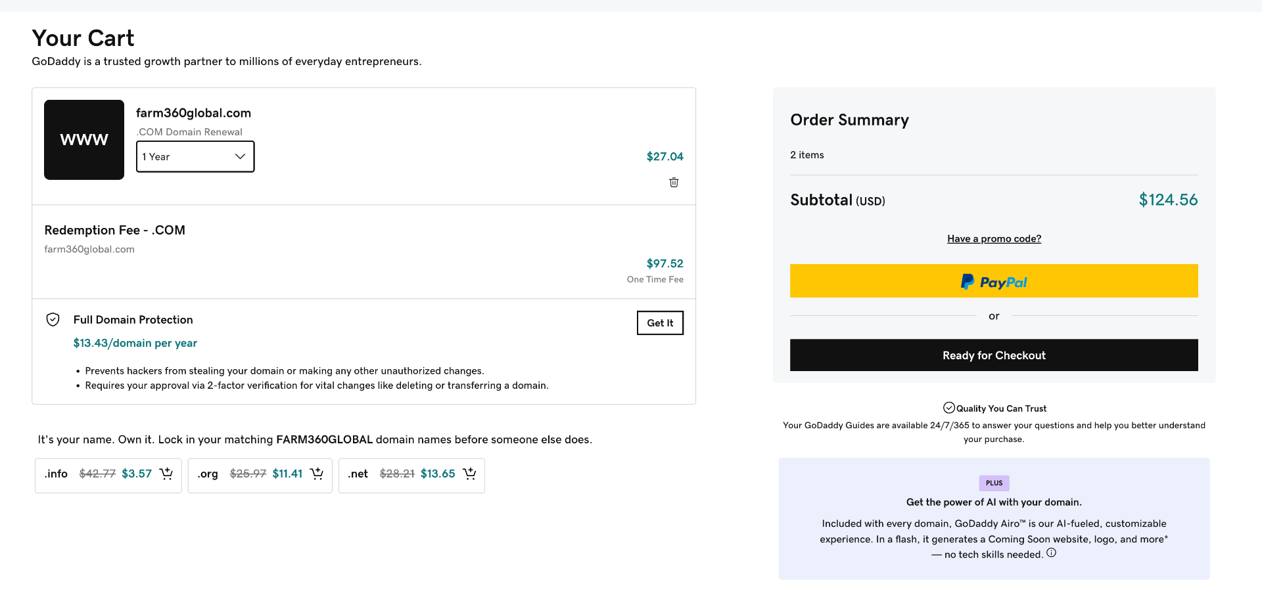Click the Full Domain Protection shield icon

click(53, 320)
